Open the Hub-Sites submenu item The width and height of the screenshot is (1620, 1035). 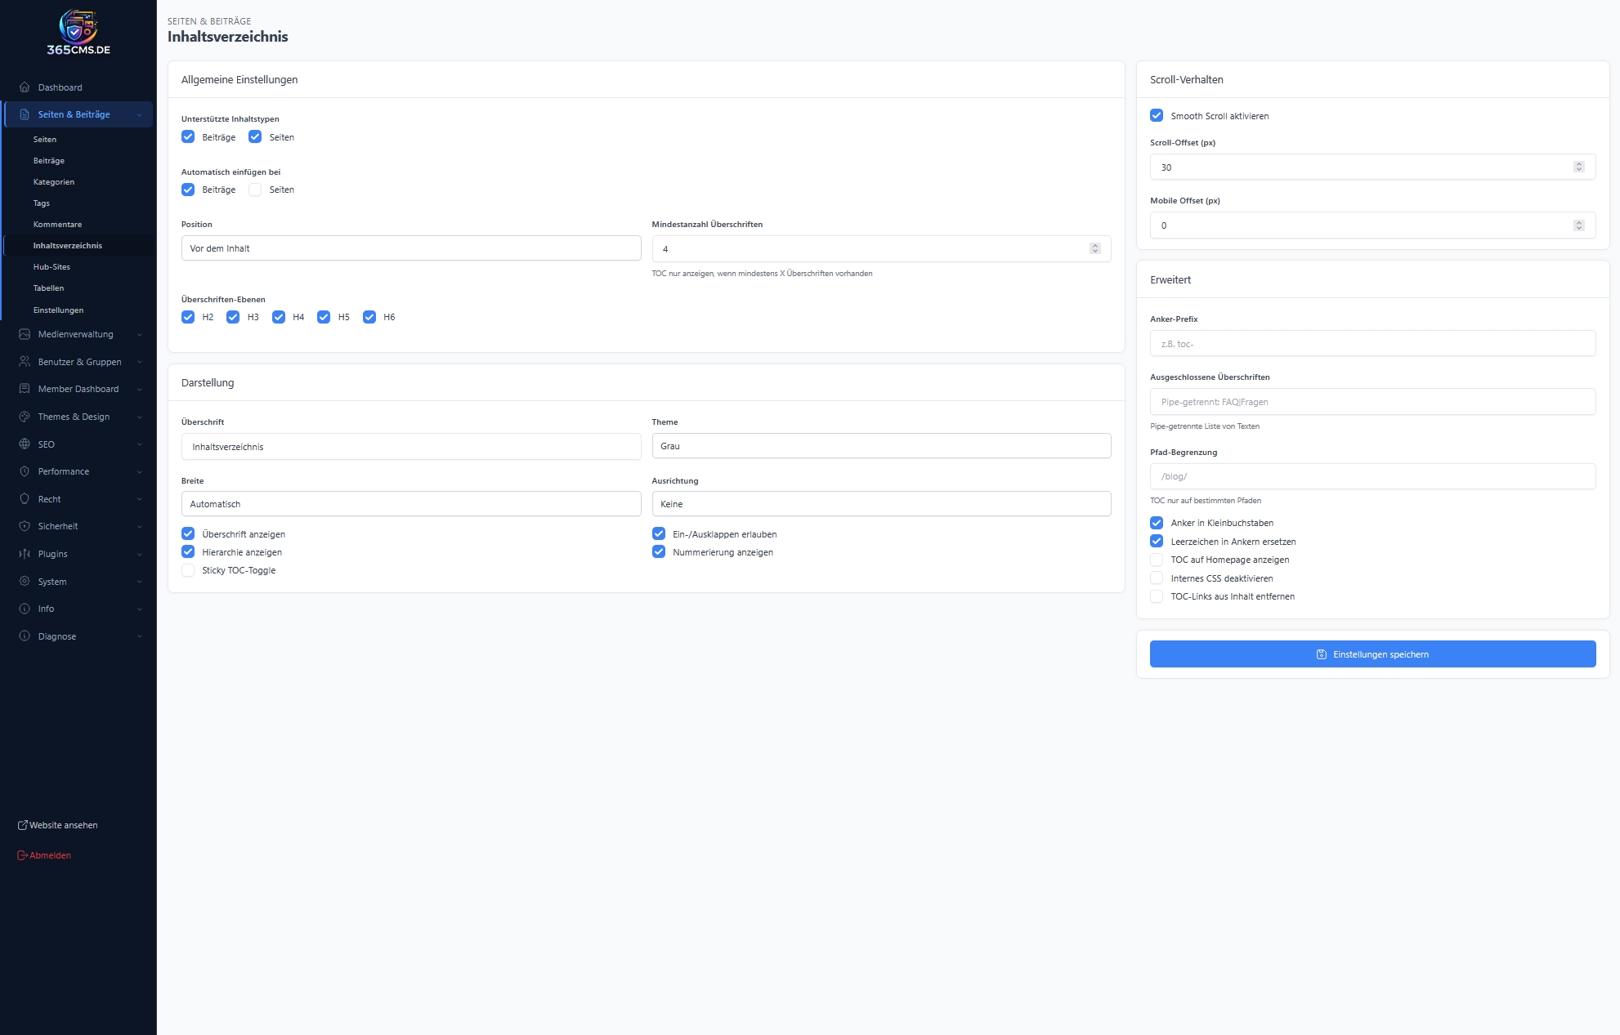pos(51,267)
